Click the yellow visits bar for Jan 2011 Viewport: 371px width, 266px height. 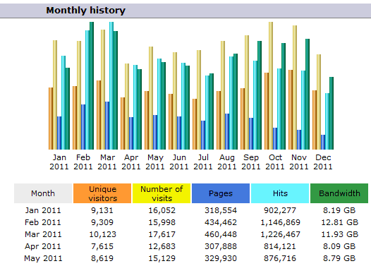55,95
